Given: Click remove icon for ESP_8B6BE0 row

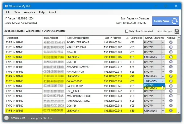Looking at the screenshot, I should pyautogui.click(x=171, y=91).
